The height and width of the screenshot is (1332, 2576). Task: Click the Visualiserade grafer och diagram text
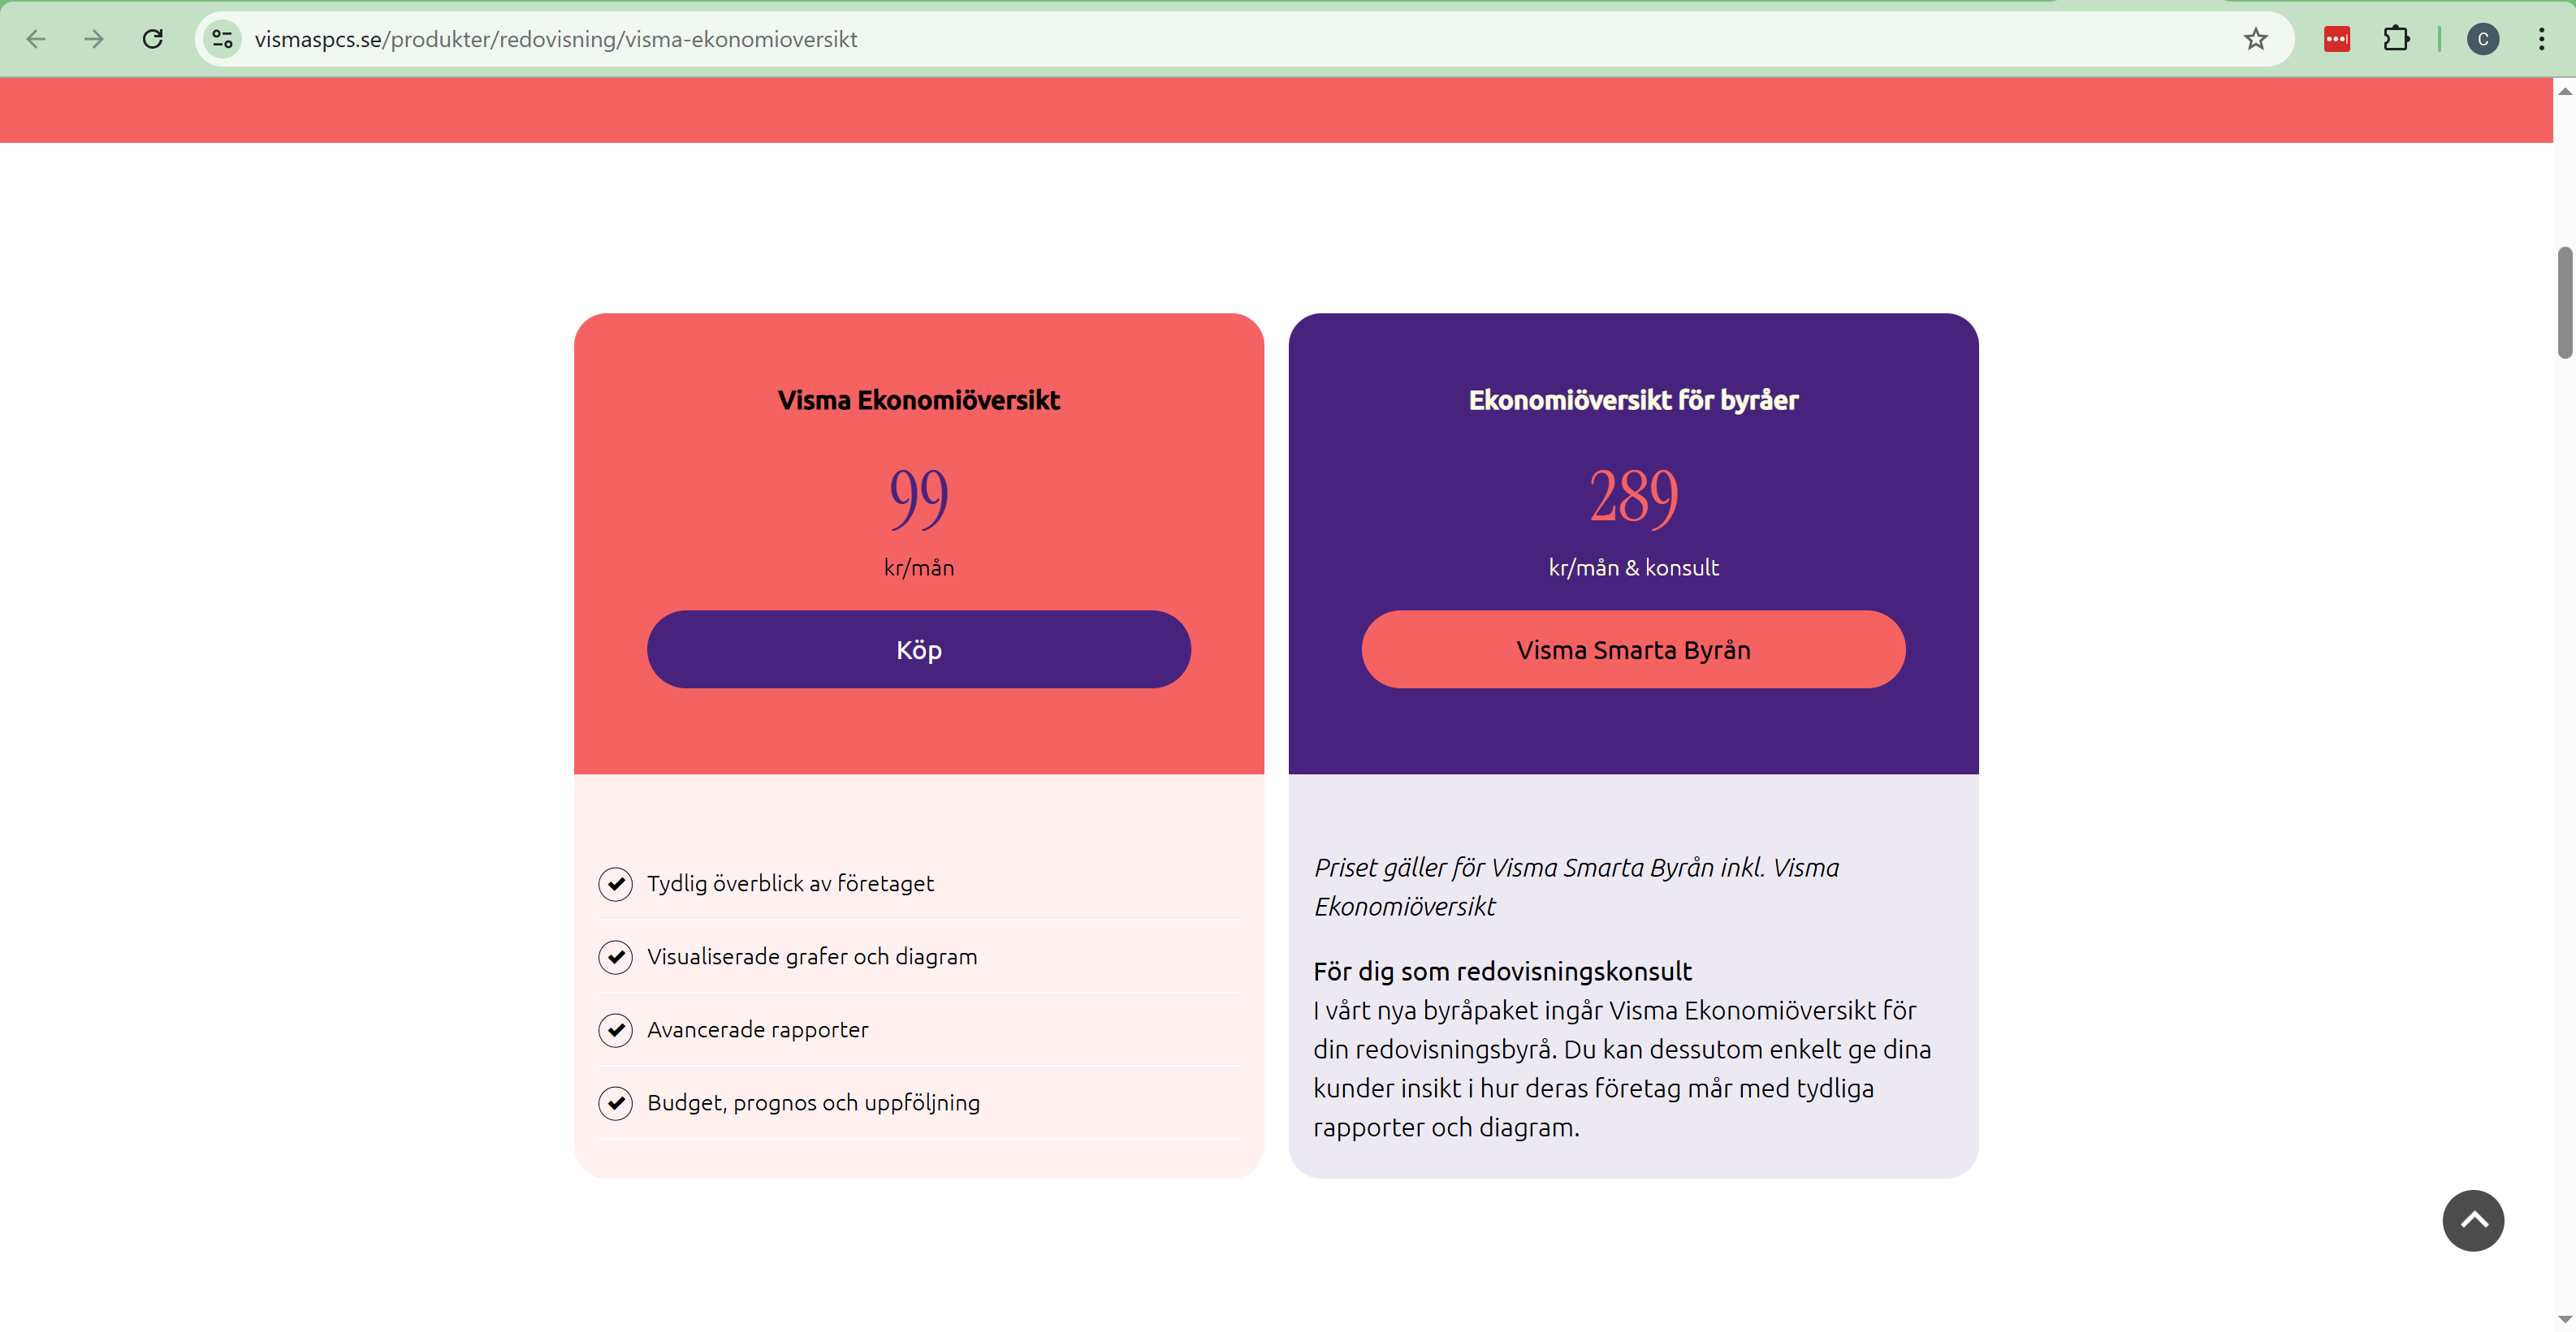(812, 956)
